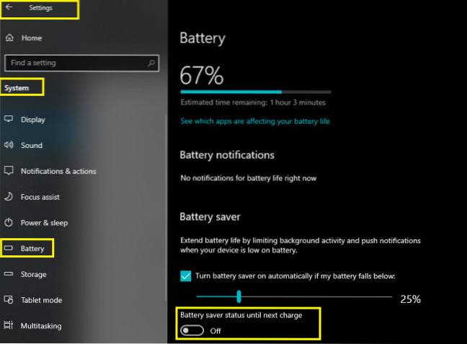Screen dimensions: 467x344
Task: Click the sidebar vertical scrollbar
Action: 166,207
